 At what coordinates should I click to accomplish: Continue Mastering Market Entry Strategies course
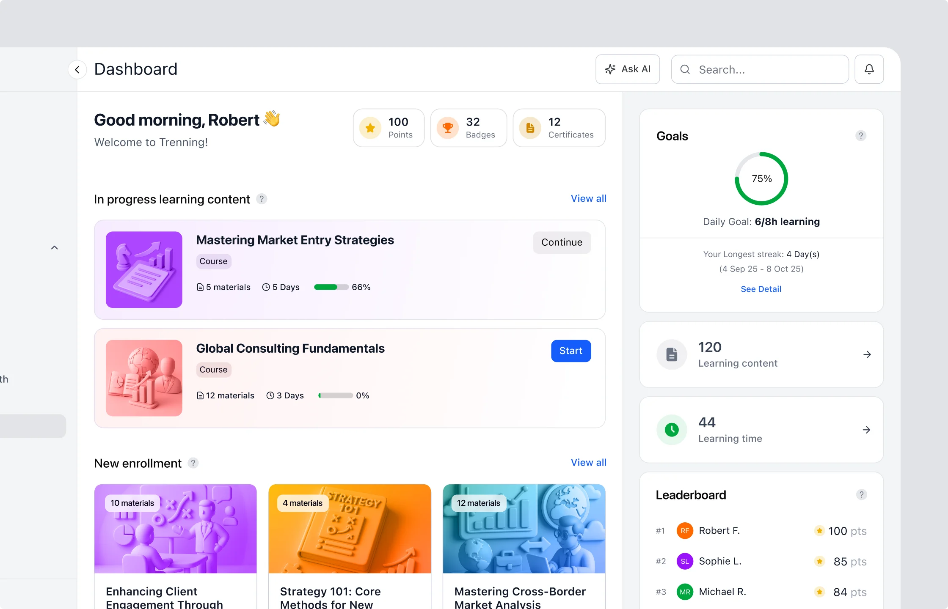pyautogui.click(x=562, y=242)
